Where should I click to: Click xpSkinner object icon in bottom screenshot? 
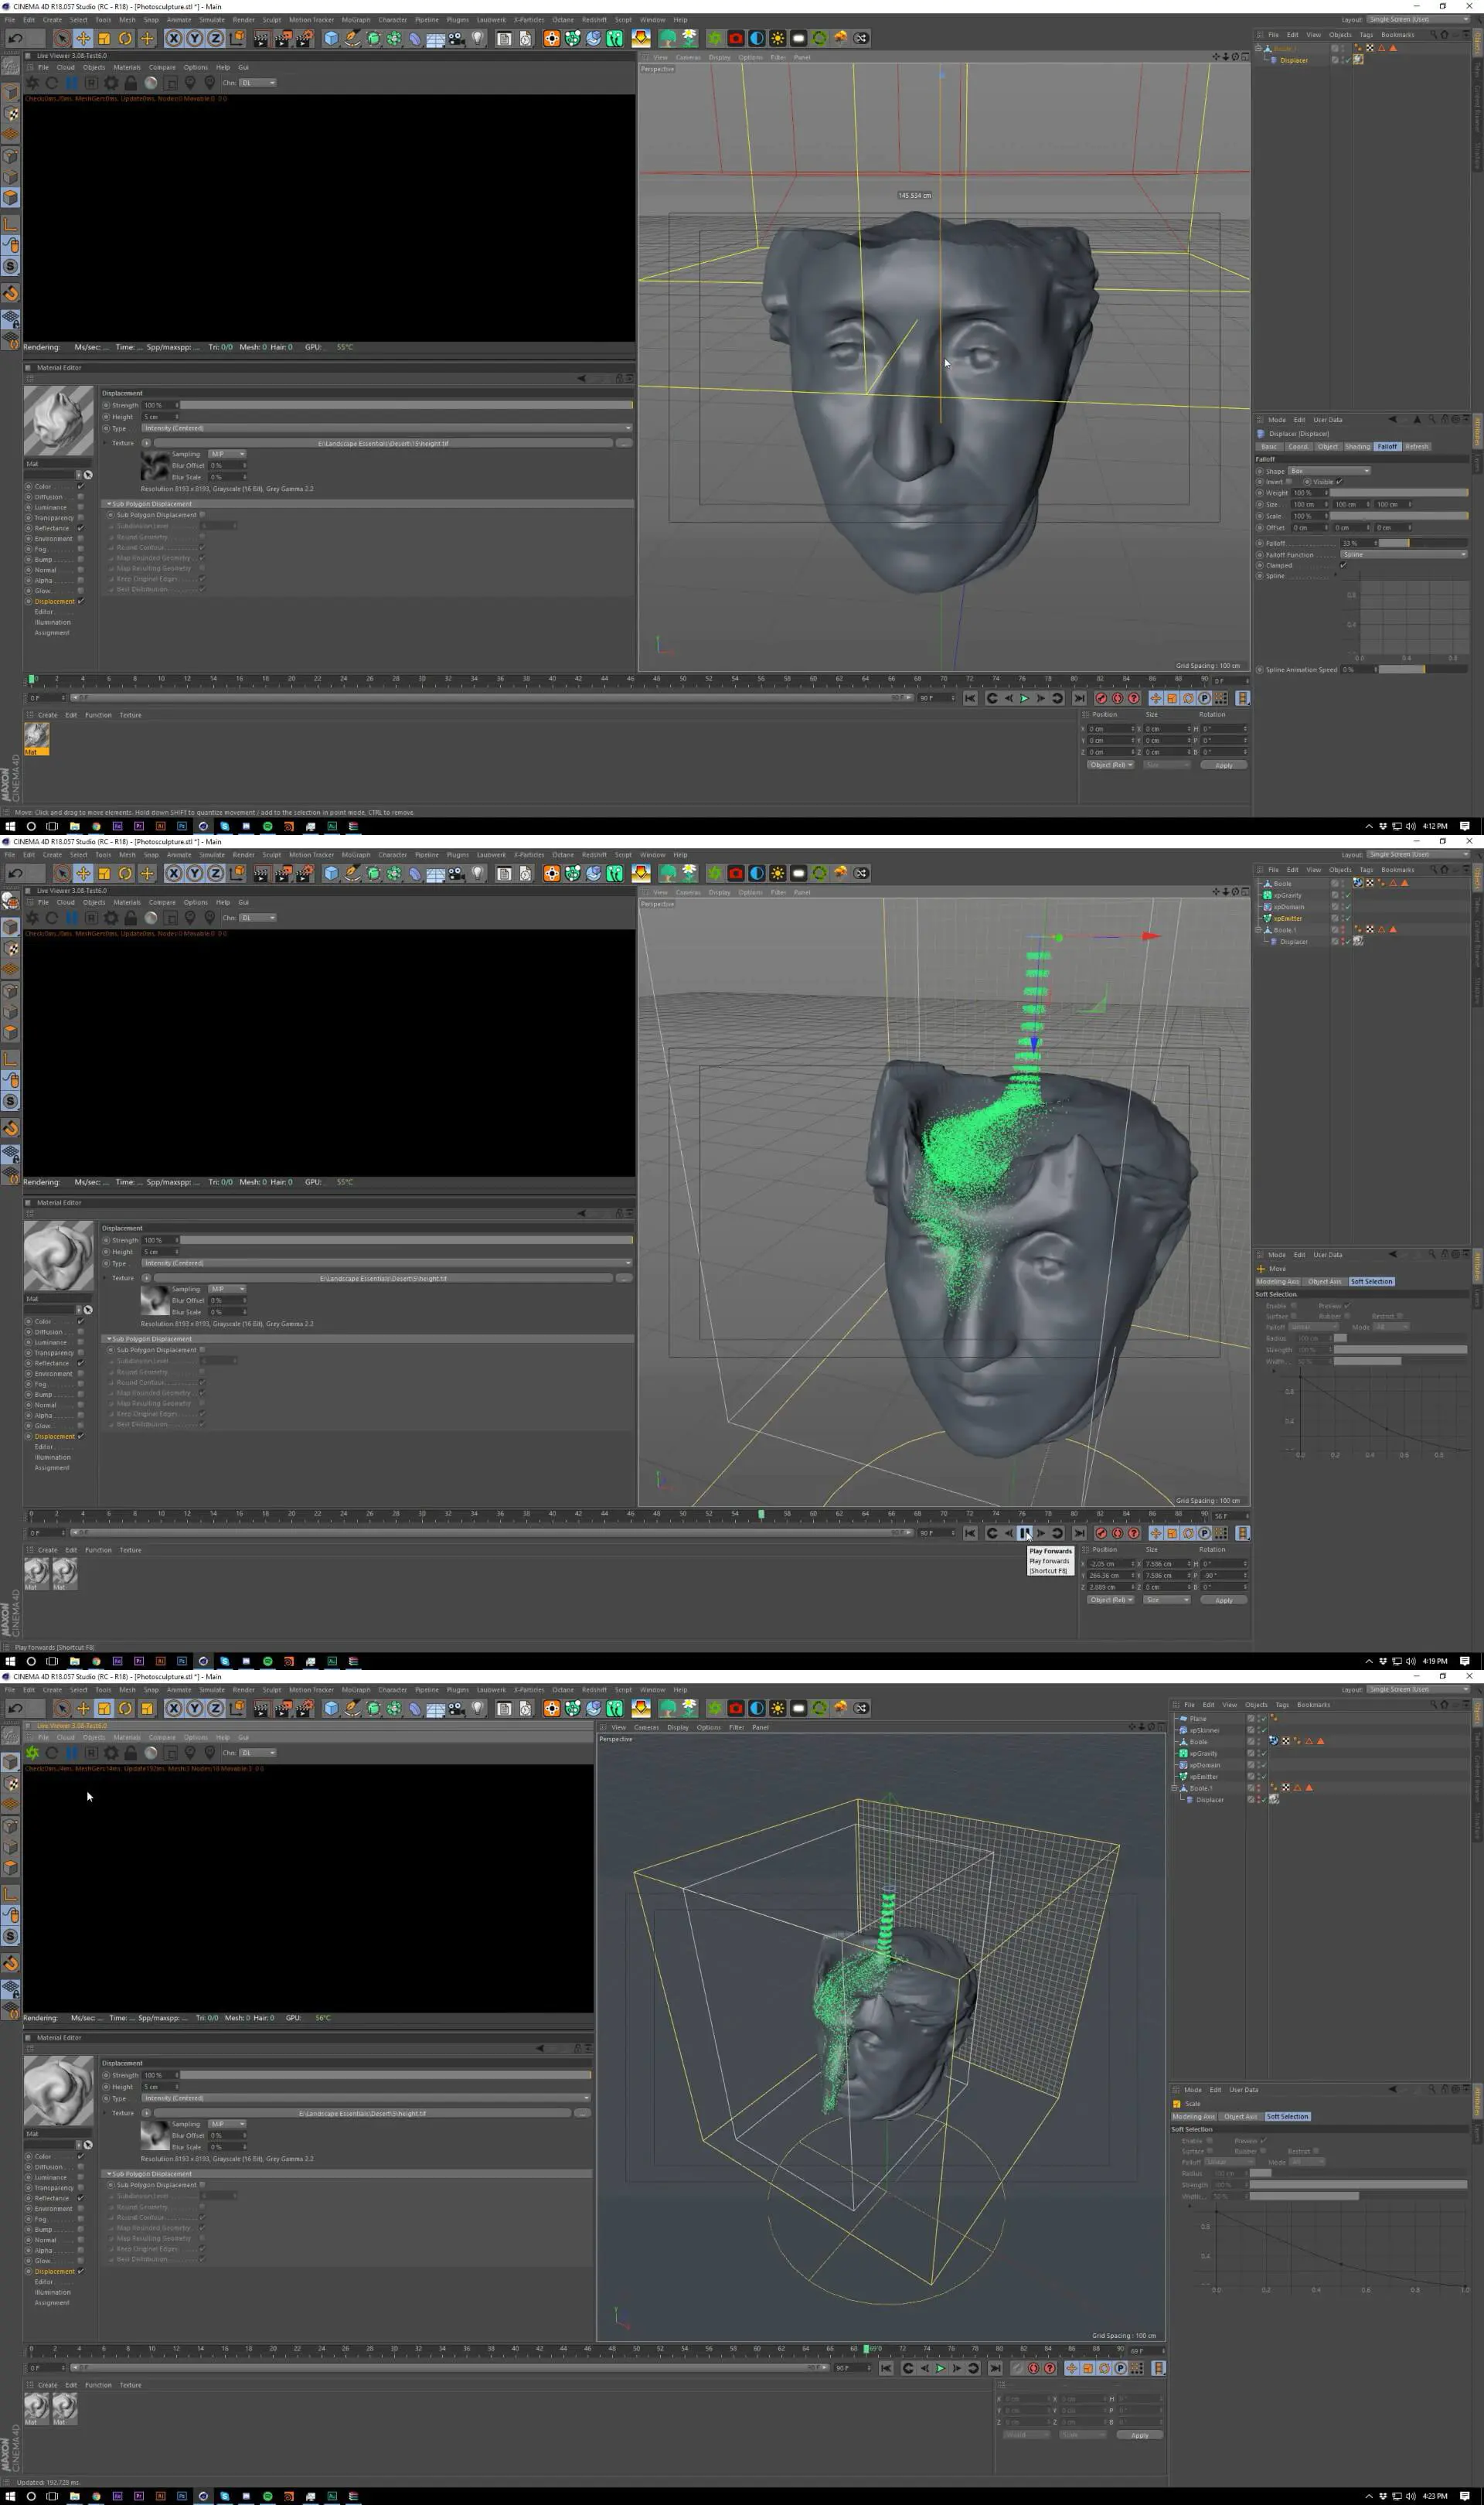1184,1730
